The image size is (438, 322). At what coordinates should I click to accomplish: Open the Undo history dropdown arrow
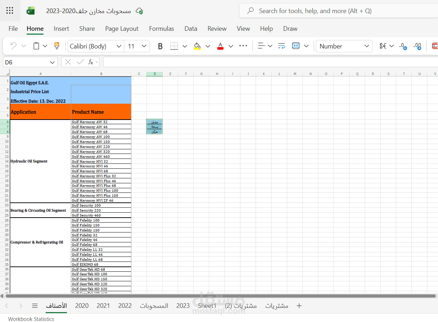[x=24, y=46]
